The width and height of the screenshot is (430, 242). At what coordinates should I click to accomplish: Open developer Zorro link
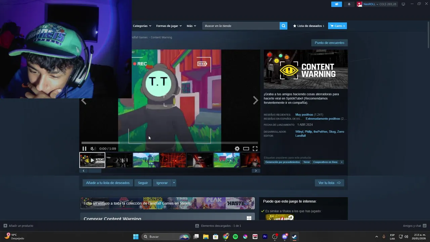tap(341, 132)
